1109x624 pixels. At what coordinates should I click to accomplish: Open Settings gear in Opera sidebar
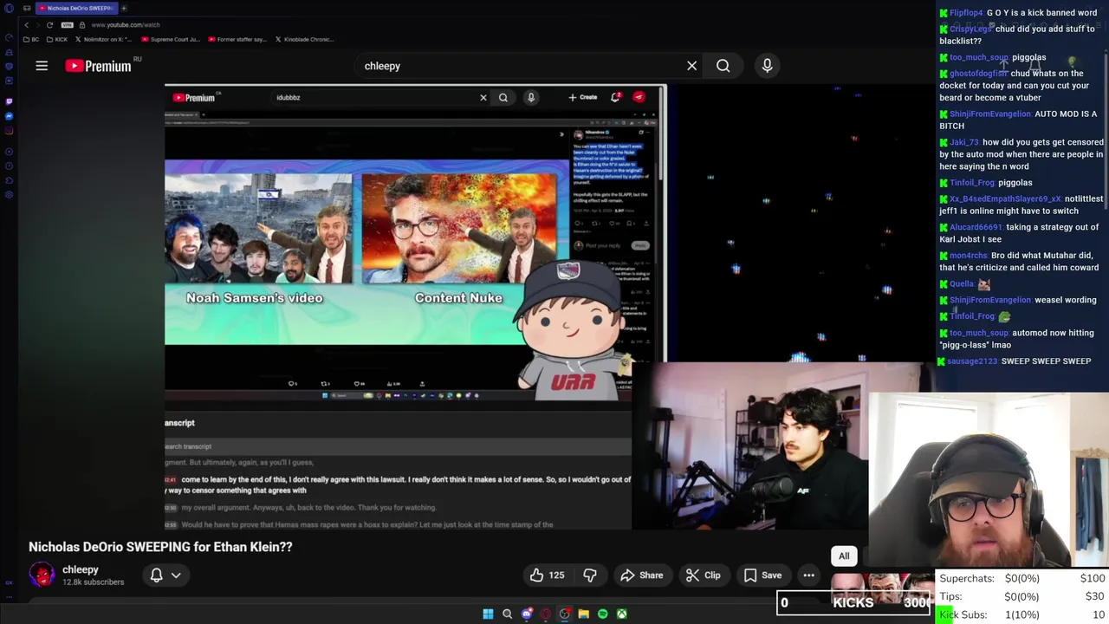pos(9,194)
